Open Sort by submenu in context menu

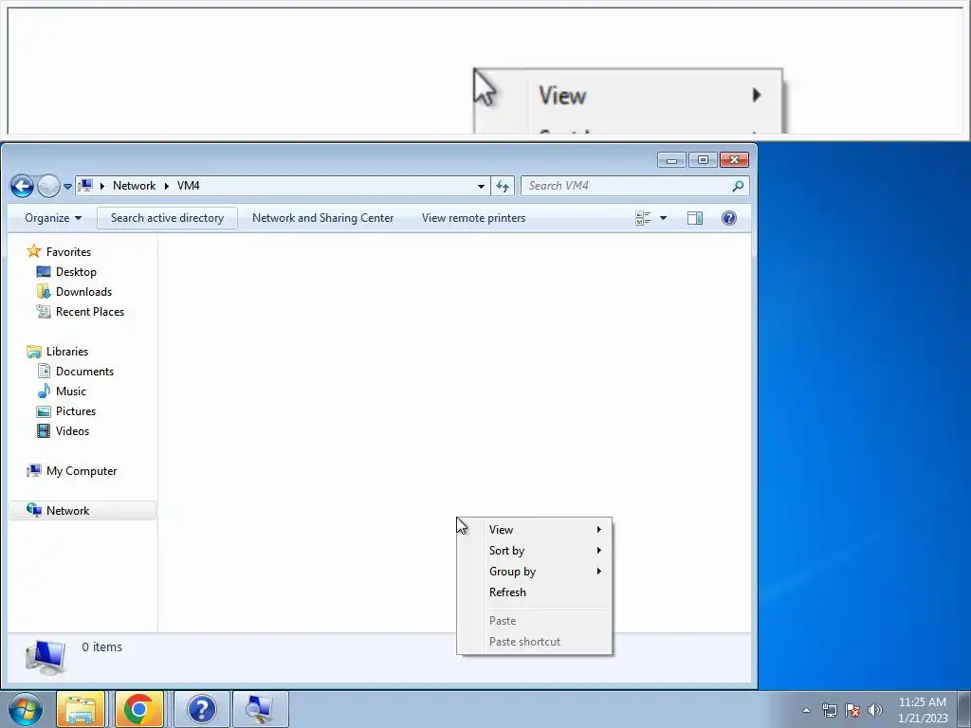535,551
